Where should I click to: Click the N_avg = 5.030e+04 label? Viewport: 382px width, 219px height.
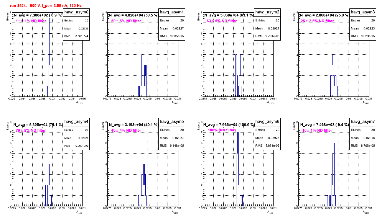coord(229,15)
